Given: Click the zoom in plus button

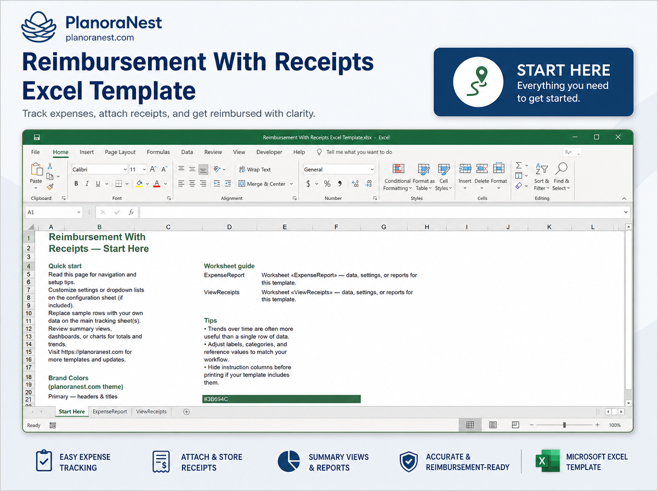Looking at the screenshot, I should [x=597, y=425].
